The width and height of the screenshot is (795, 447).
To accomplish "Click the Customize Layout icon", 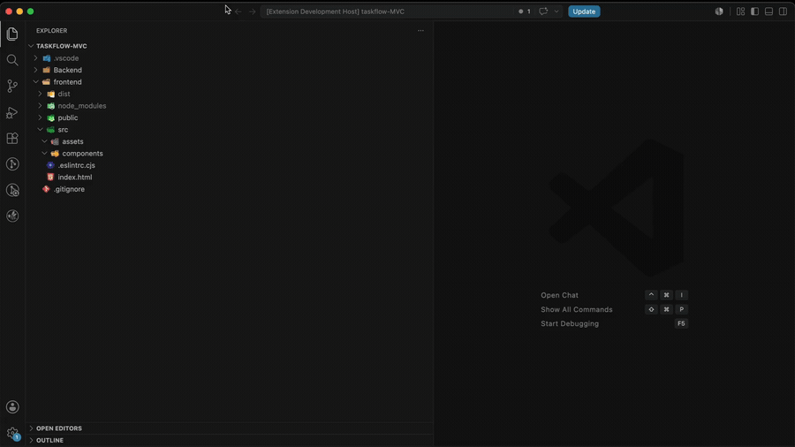I will (x=741, y=11).
